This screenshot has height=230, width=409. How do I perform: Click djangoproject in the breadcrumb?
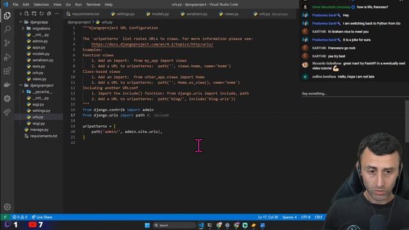point(79,22)
